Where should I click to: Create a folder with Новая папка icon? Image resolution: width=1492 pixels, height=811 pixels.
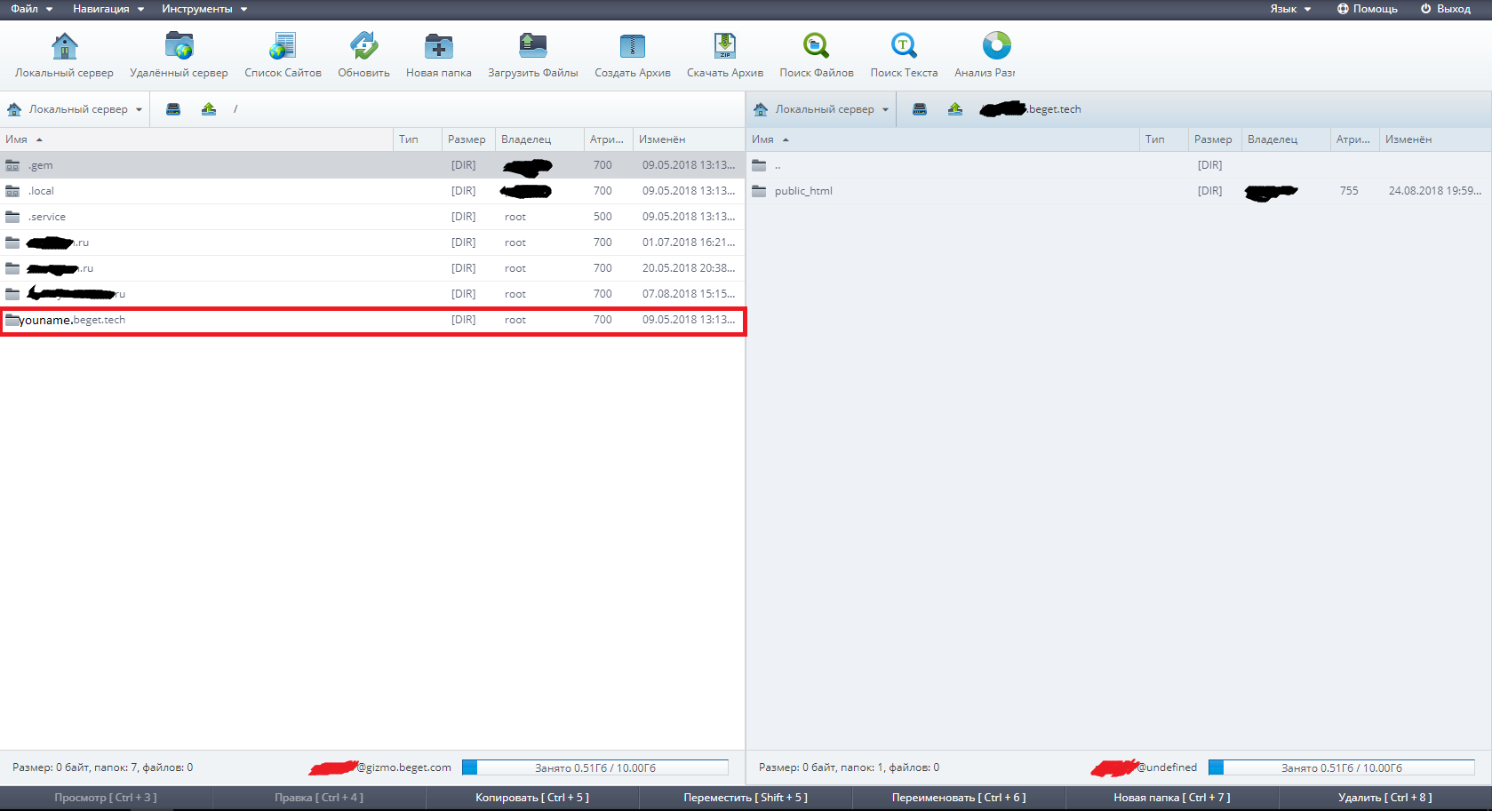(x=438, y=46)
